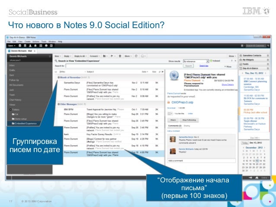Open the Feeds panel menu icon
Viewport: 276px width, 207px height.
(x=268, y=64)
